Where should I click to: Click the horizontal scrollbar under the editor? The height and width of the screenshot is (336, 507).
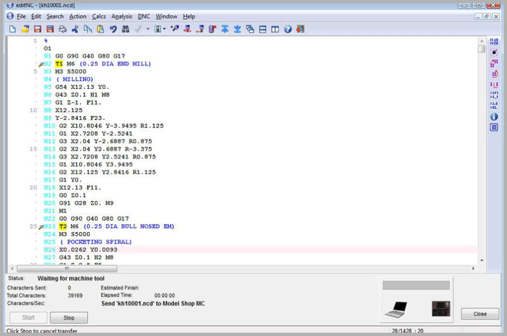[241, 269]
